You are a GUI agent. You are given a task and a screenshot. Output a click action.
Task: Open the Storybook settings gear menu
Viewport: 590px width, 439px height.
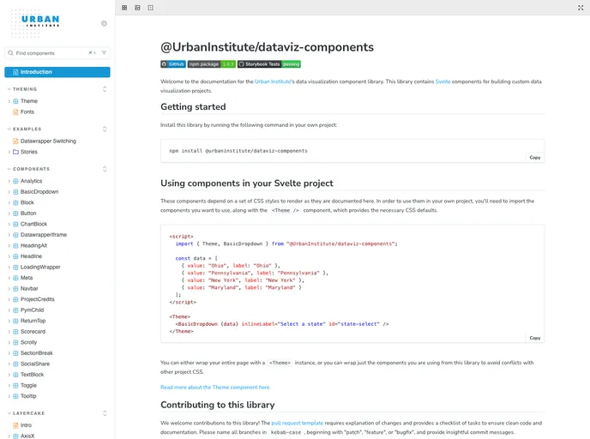tap(105, 23)
